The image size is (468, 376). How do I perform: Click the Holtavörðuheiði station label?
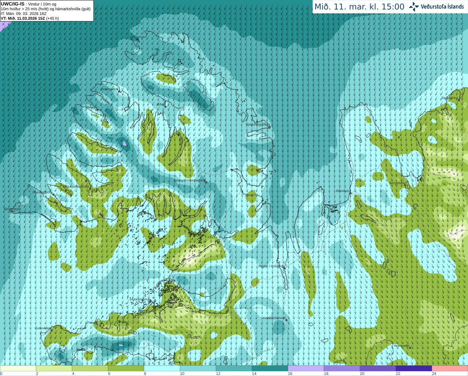[274, 318]
